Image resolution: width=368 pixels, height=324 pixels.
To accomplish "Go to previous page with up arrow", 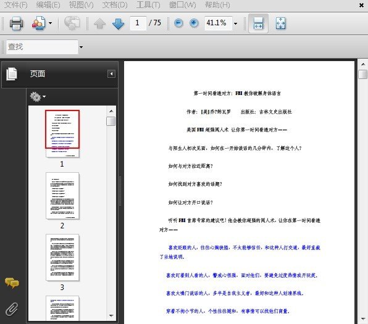I will click(100, 23).
